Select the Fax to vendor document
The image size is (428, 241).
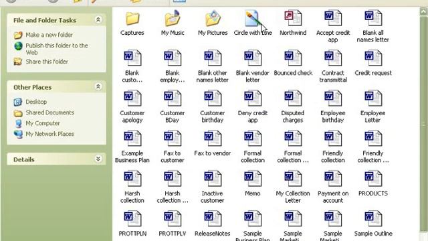click(213, 139)
